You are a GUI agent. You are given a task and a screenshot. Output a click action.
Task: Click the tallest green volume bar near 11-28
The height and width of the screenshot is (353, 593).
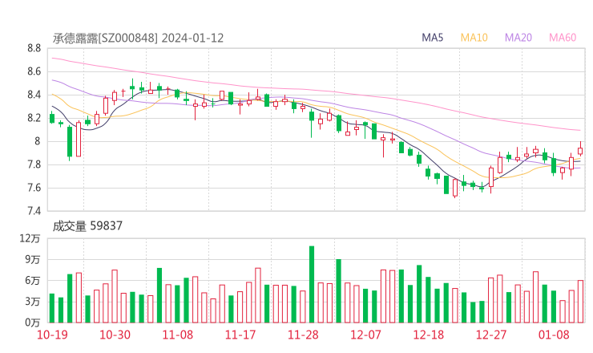[x=312, y=285]
